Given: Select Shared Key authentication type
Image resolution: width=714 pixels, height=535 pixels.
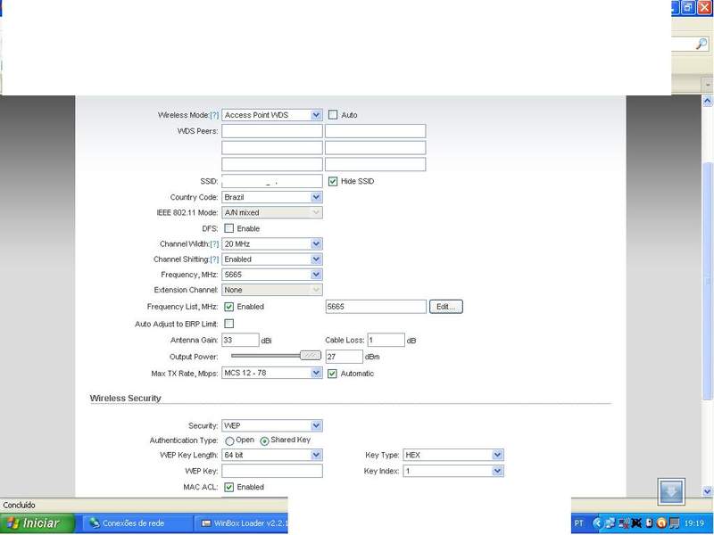Looking at the screenshot, I should [x=264, y=440].
